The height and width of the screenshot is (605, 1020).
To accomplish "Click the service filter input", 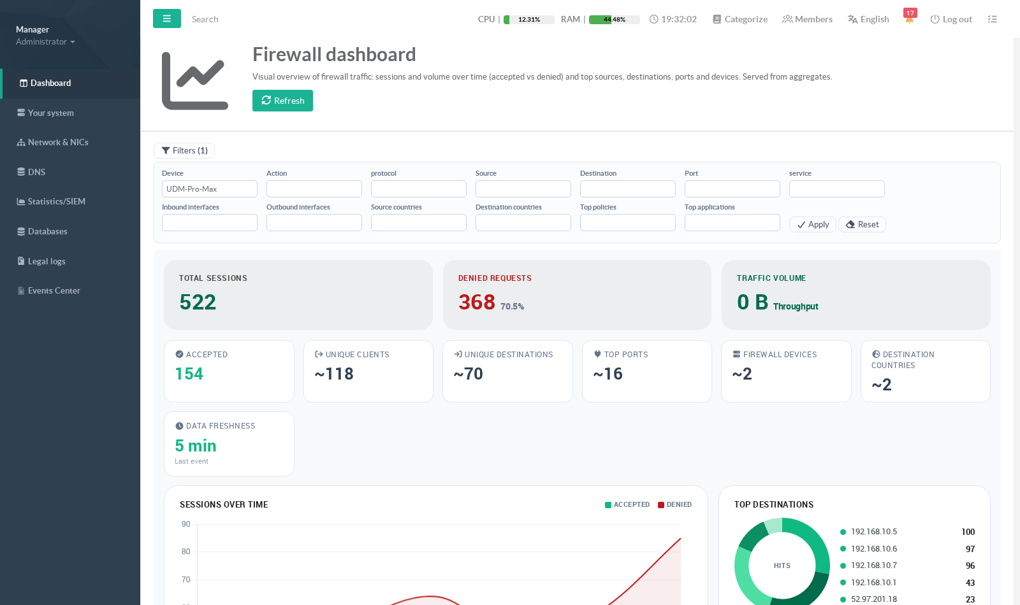I will click(837, 189).
